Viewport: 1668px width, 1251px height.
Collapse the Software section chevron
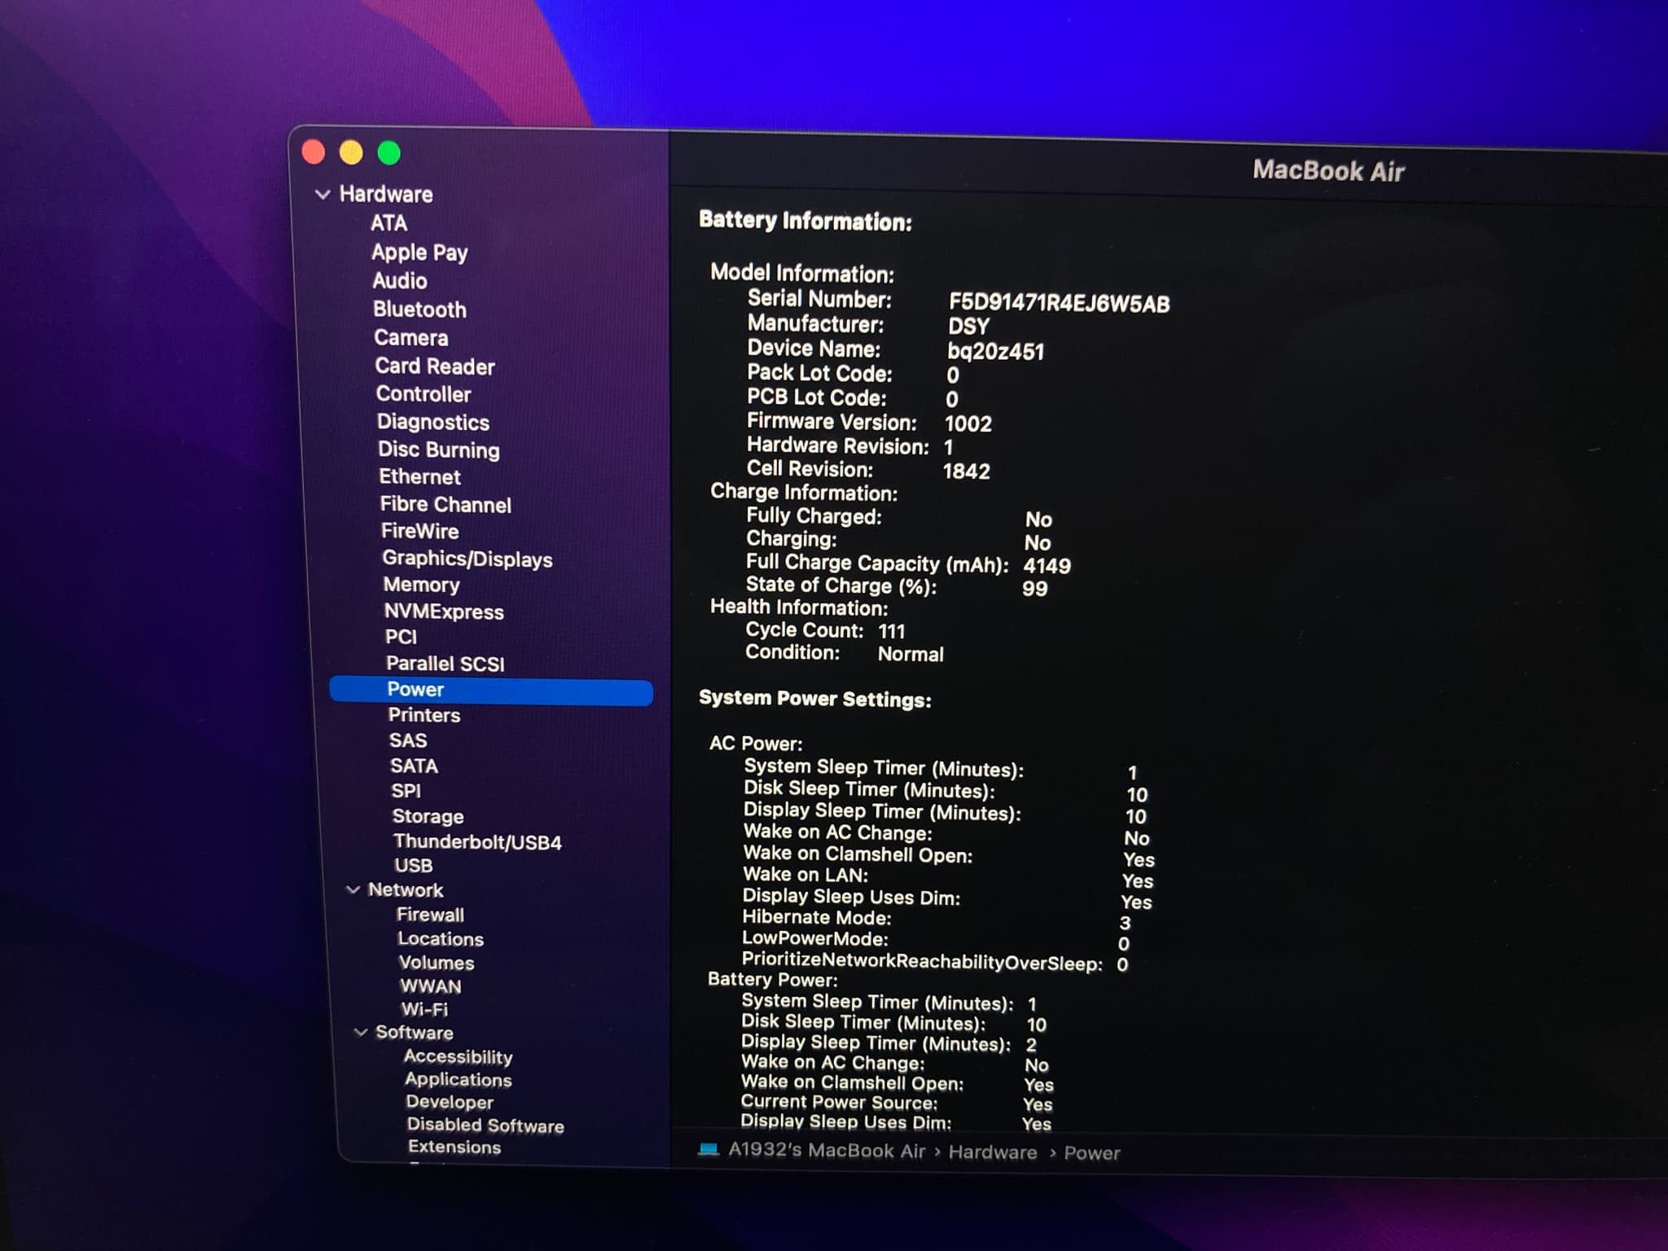361,1032
